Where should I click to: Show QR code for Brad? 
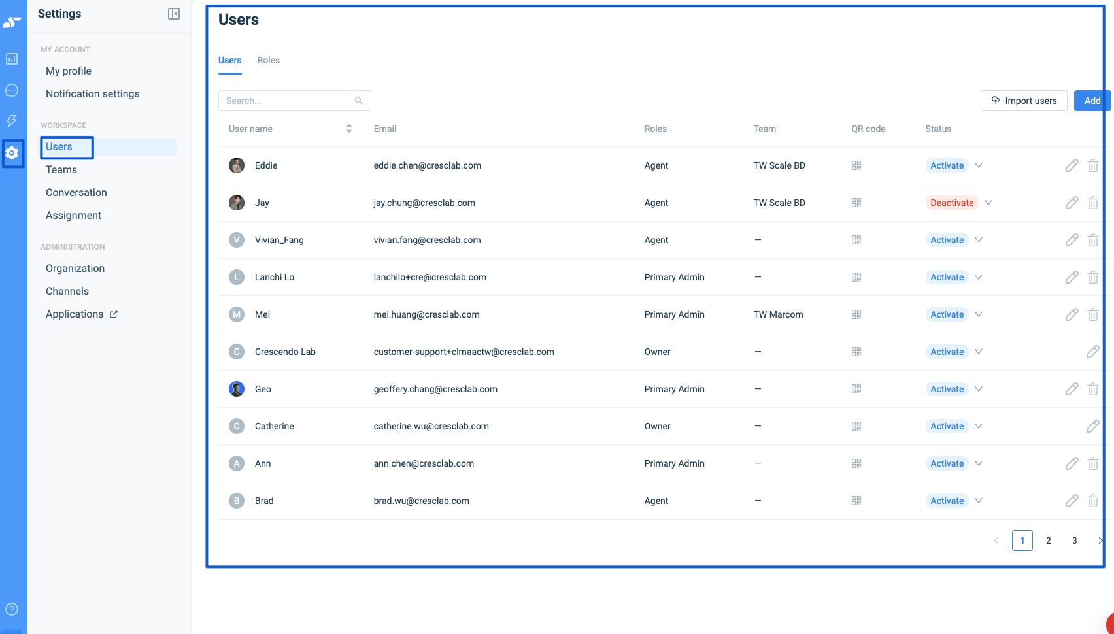[856, 501]
